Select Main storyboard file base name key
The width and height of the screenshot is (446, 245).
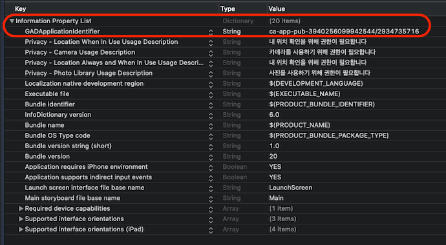point(72,198)
